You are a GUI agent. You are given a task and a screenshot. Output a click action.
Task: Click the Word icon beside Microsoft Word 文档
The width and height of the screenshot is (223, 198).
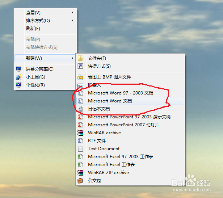[80, 101]
